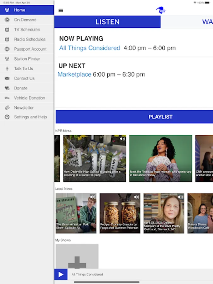213x284 pixels.
Task: Open Talk To Us from the sidebar
Action: click(x=27, y=69)
